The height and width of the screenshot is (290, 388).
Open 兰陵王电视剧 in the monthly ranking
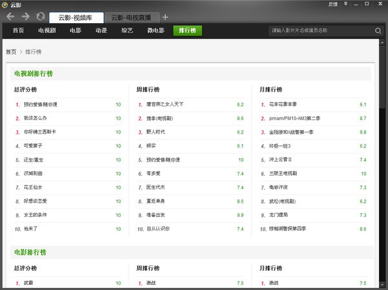(283, 174)
